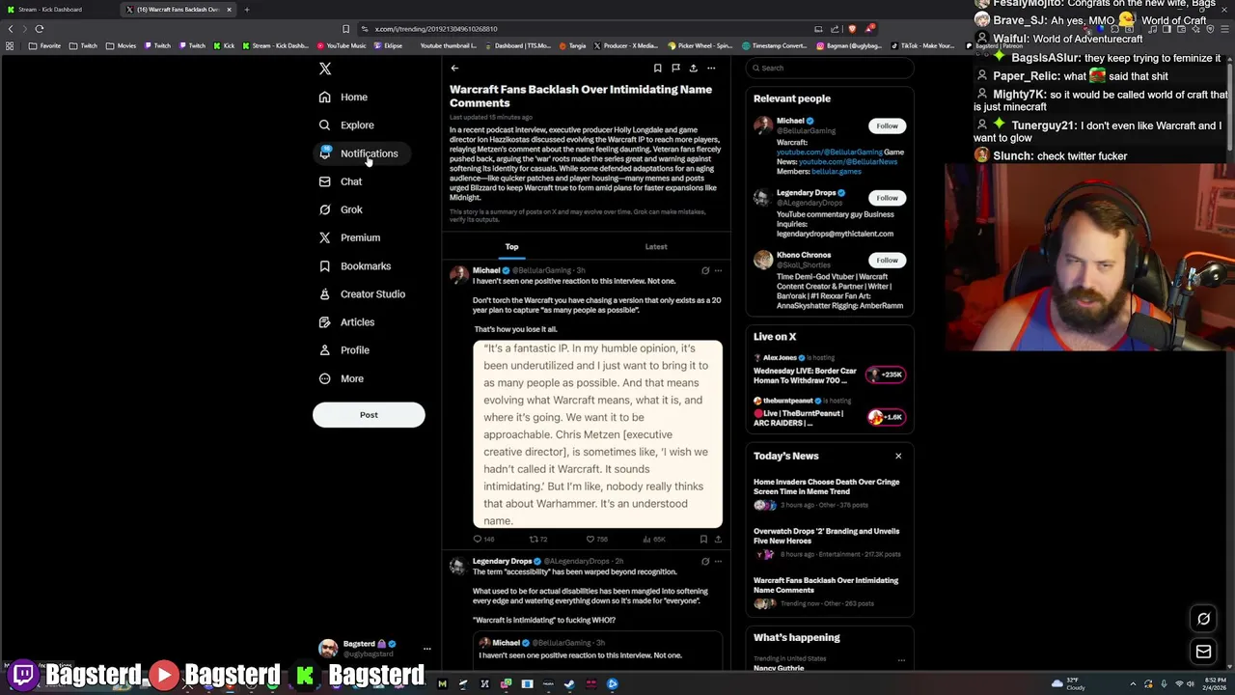This screenshot has height=695, width=1235.
Task: Open the Kick bookmark
Action: 224,45
